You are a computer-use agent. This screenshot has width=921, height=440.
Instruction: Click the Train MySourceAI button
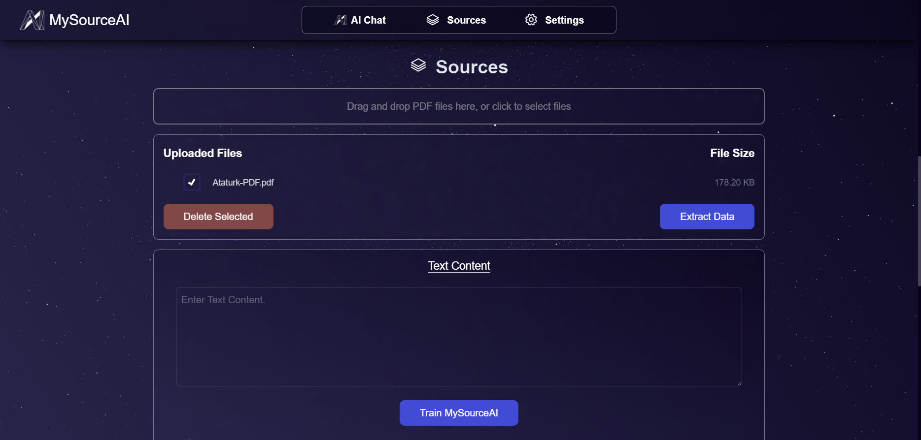coord(459,413)
